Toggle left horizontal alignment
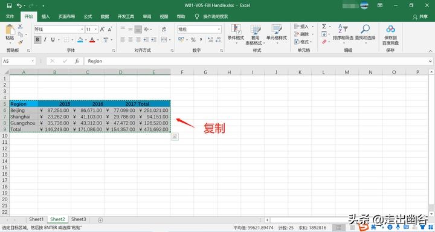This screenshot has height=232, width=435. point(123,40)
